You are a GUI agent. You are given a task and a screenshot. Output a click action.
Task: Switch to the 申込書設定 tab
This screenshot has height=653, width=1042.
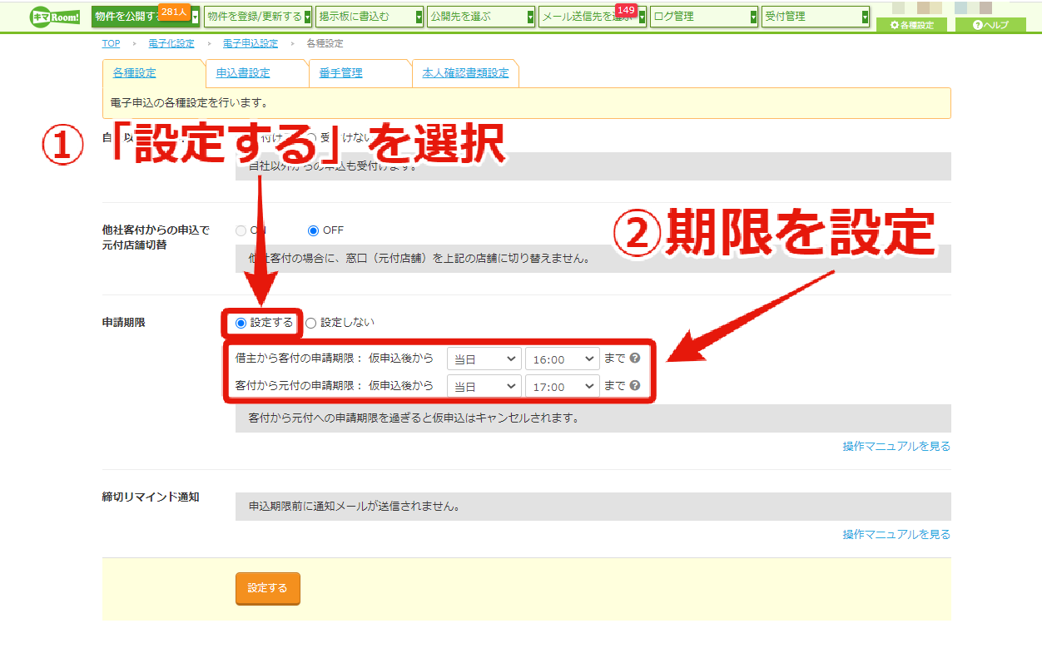click(243, 73)
